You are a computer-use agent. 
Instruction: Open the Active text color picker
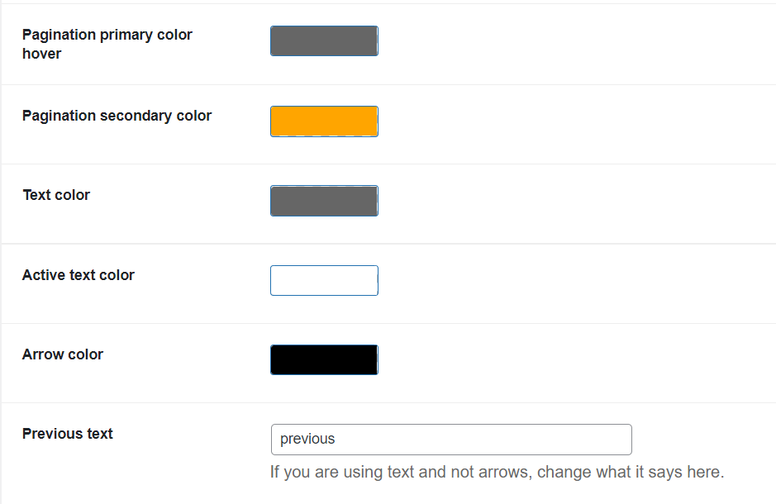pos(324,281)
